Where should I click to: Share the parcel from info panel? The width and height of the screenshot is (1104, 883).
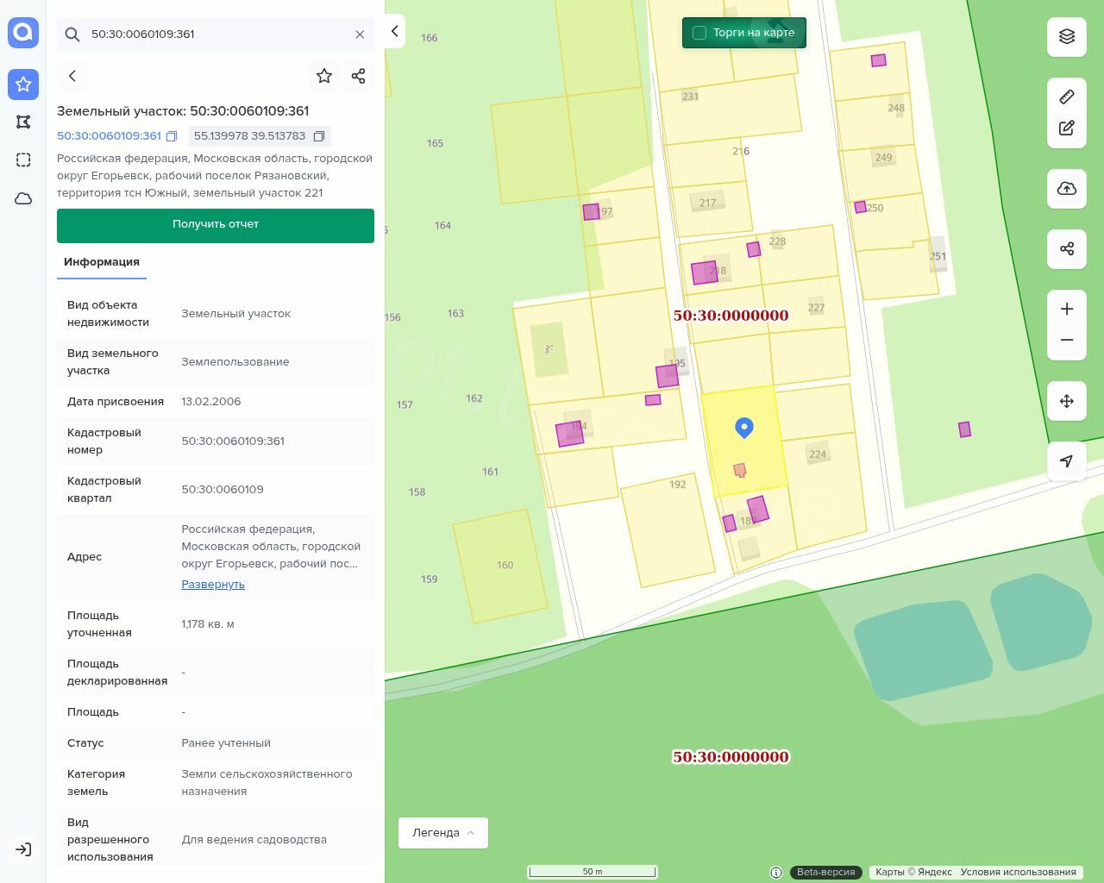(359, 76)
